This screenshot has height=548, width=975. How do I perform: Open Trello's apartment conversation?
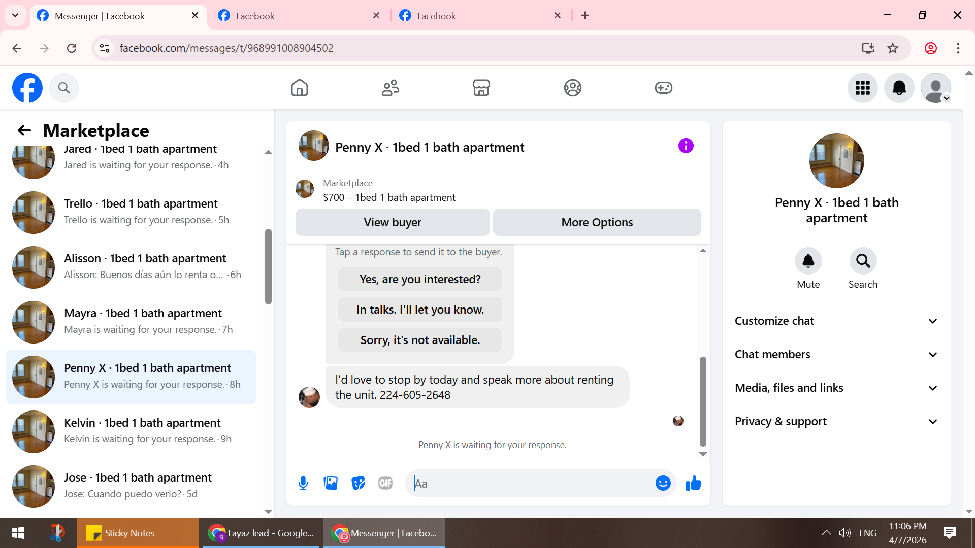pos(131,213)
